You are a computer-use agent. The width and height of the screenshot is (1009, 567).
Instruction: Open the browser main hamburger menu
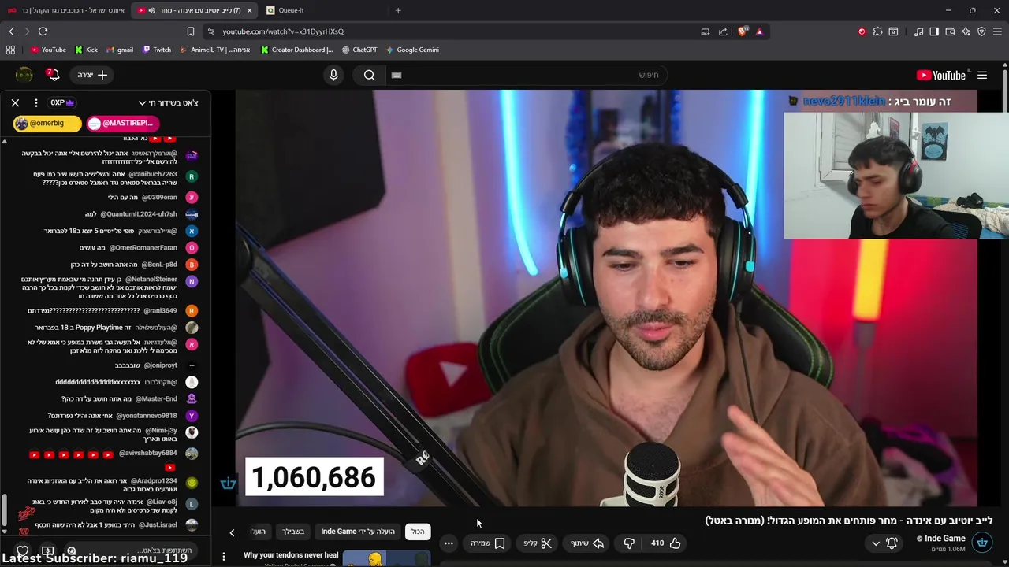998,31
